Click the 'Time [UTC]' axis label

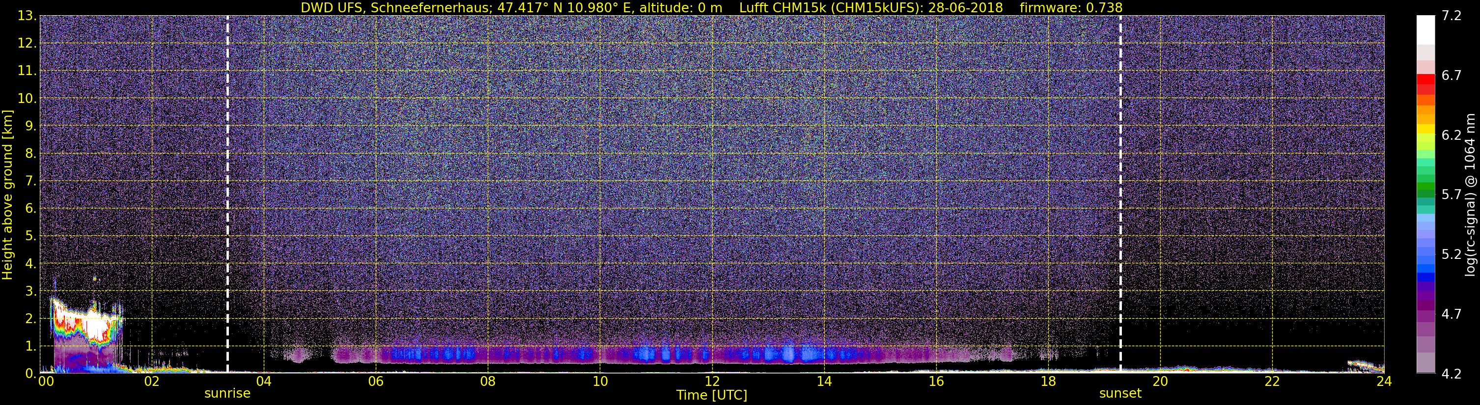[x=711, y=395]
